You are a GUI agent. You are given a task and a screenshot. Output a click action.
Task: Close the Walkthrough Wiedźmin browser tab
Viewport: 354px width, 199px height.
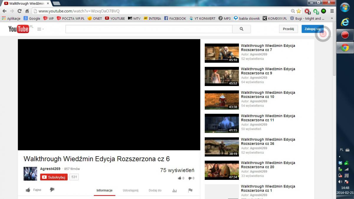pyautogui.click(x=48, y=4)
